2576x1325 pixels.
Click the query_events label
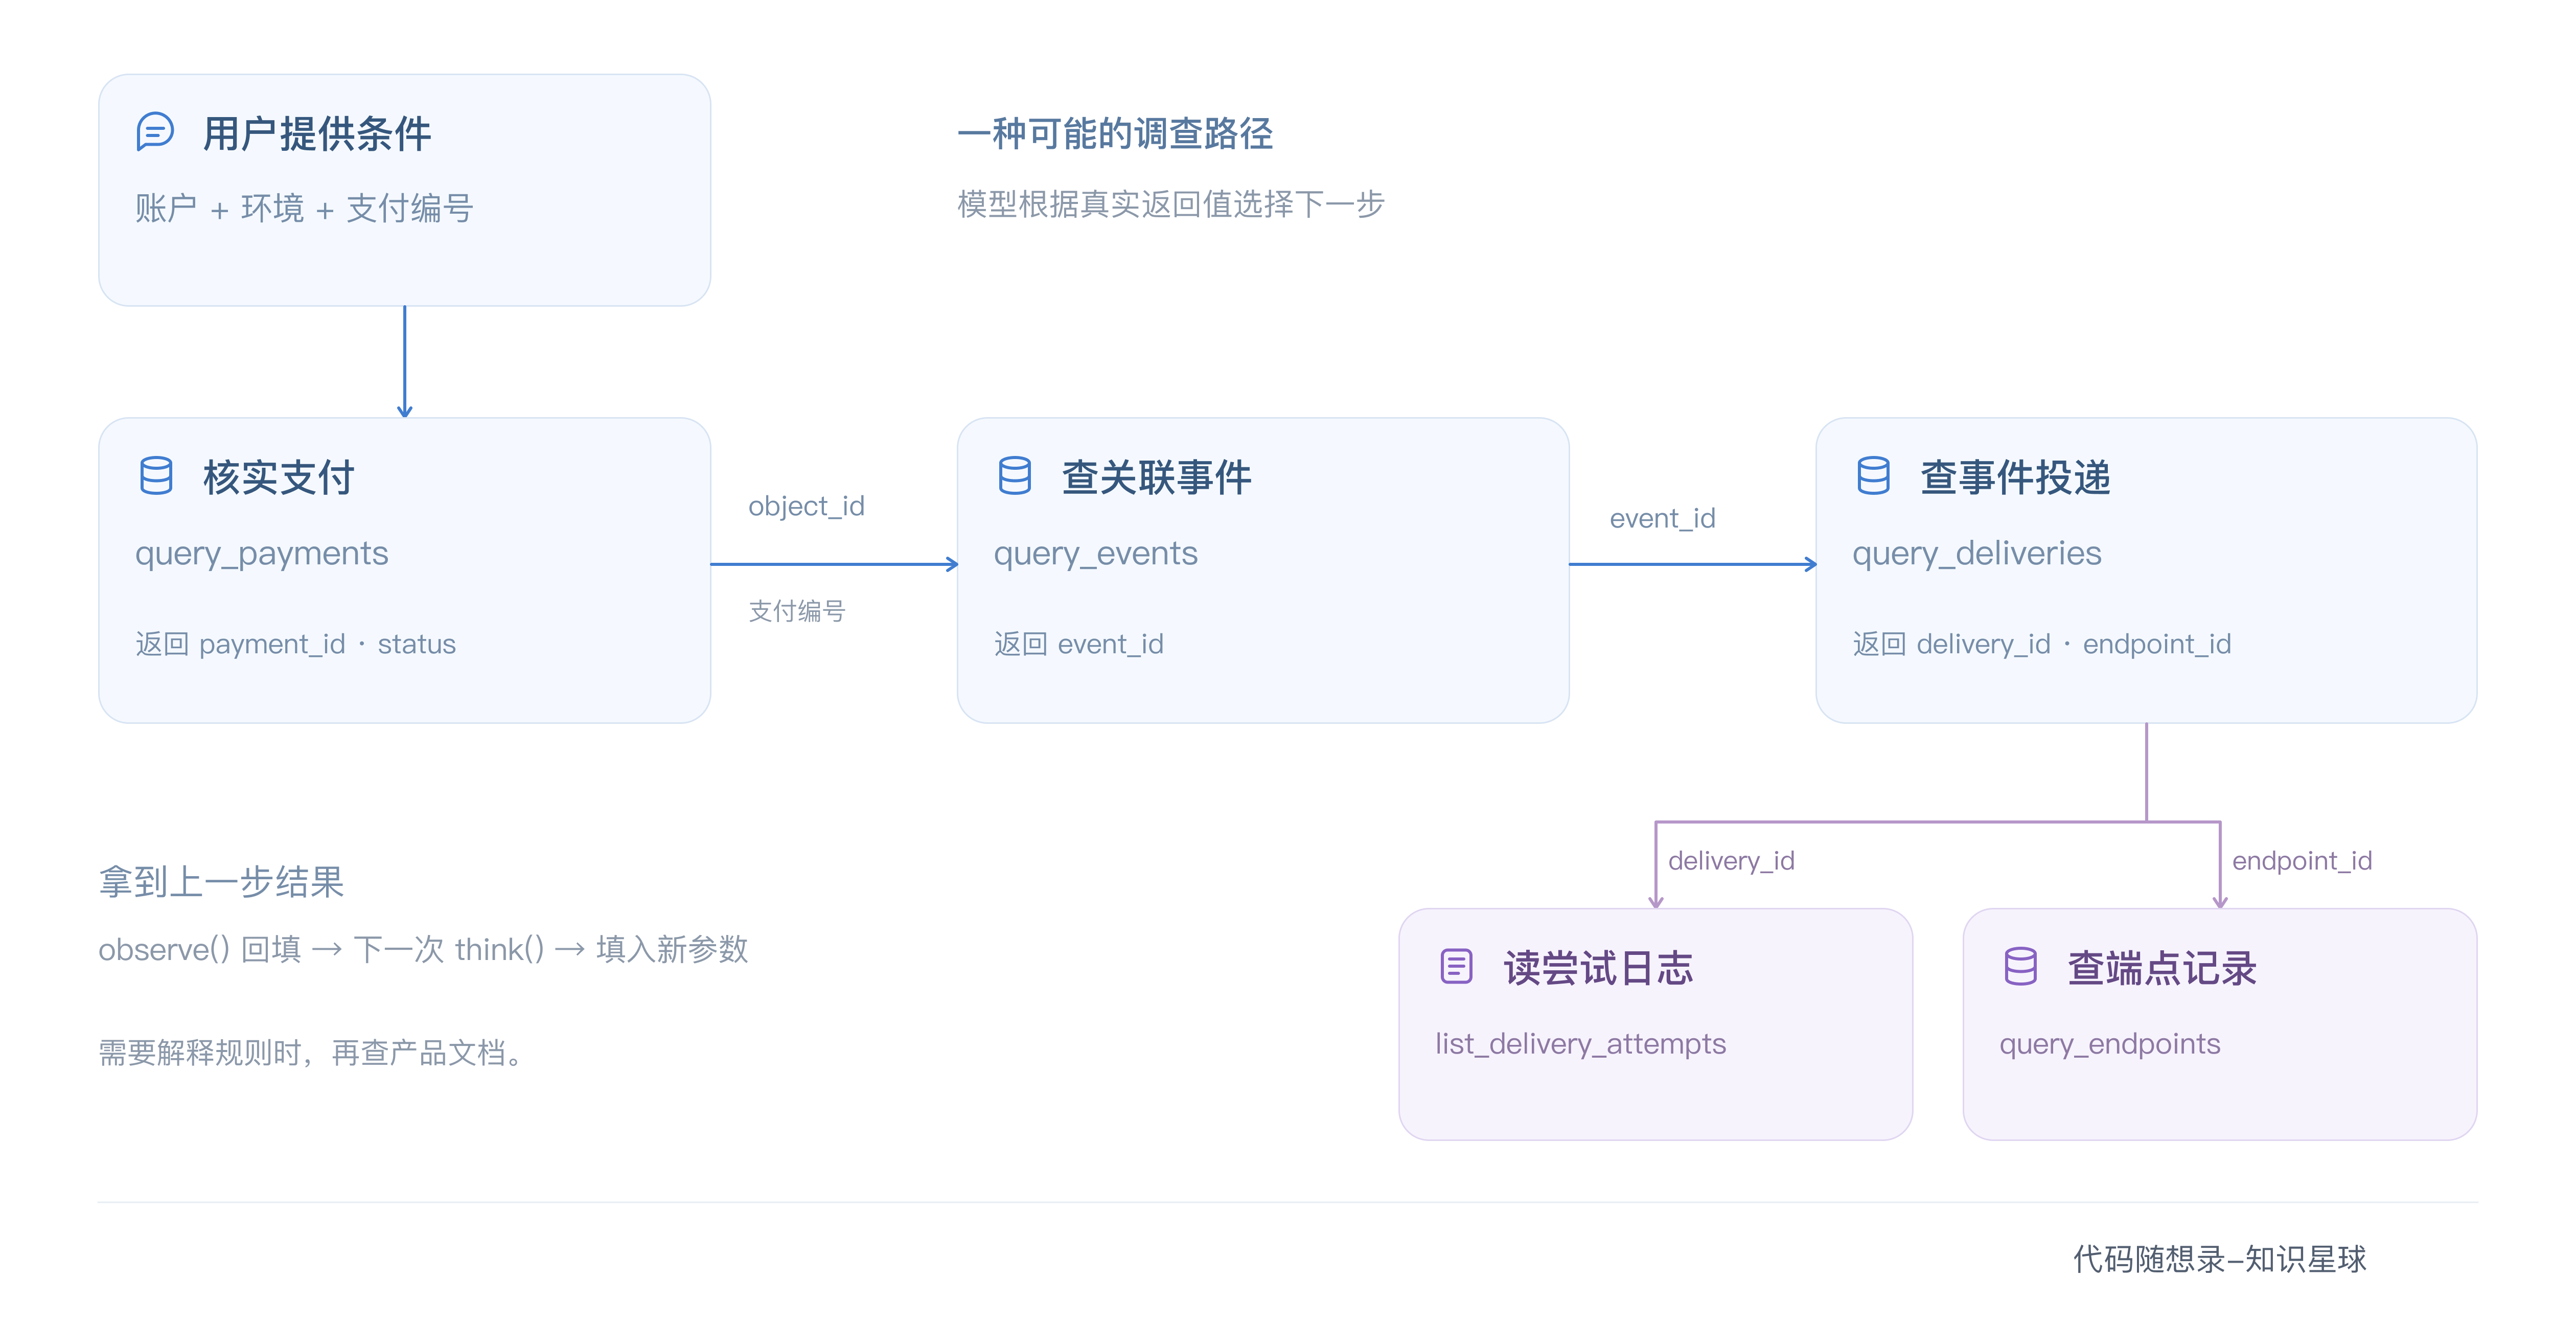[1096, 553]
